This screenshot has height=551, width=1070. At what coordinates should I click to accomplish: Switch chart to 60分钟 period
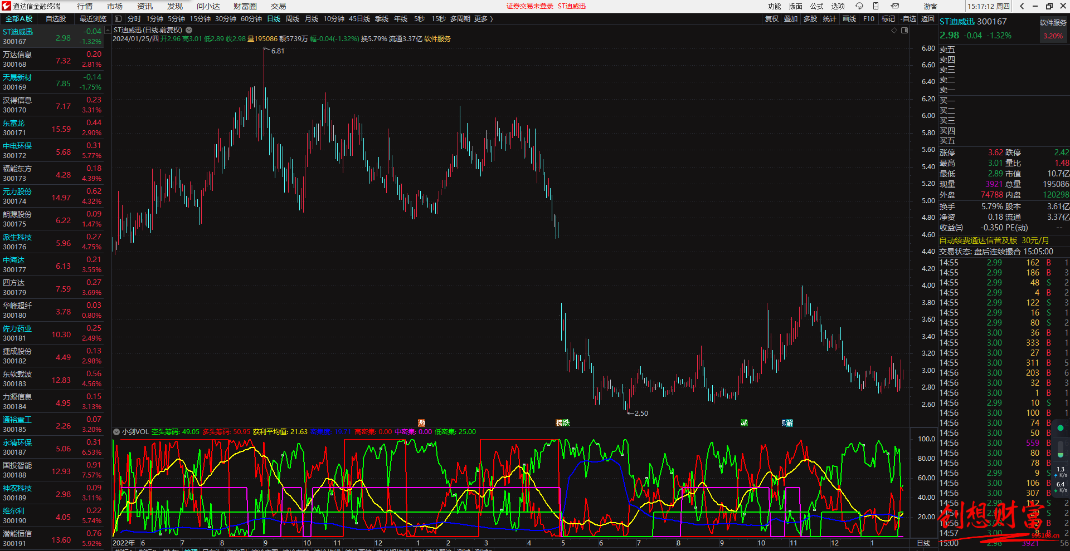tap(251, 19)
